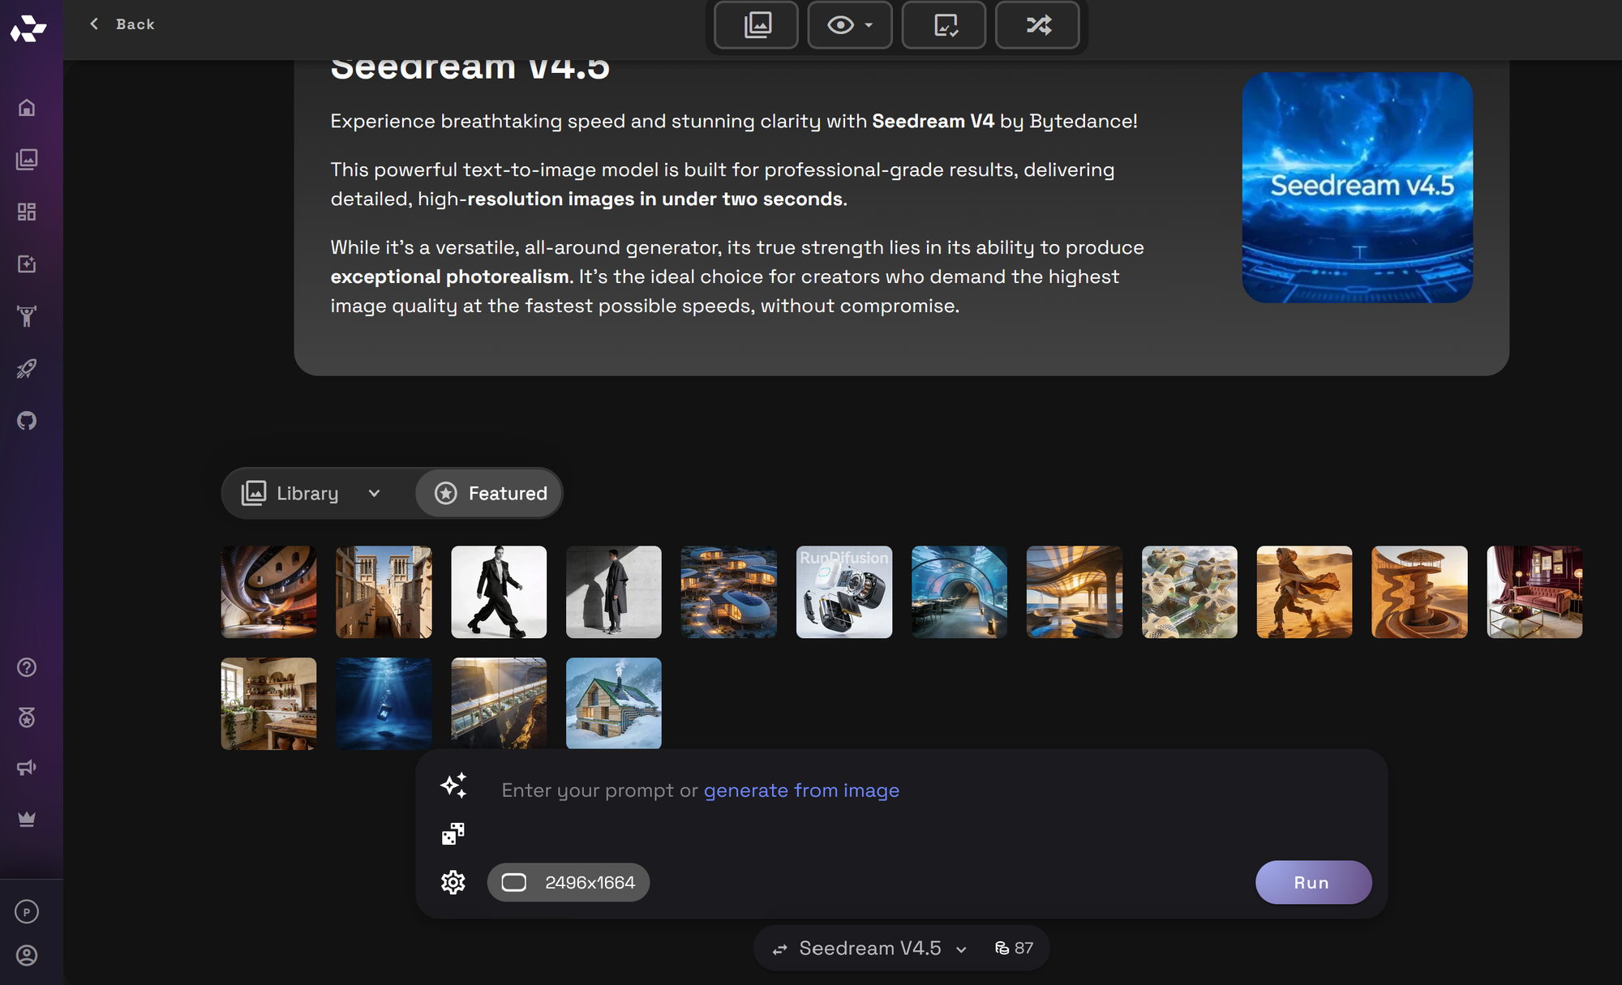Viewport: 1622px width, 985px height.
Task: Click the sparkle enhance prompt icon
Action: click(x=453, y=786)
